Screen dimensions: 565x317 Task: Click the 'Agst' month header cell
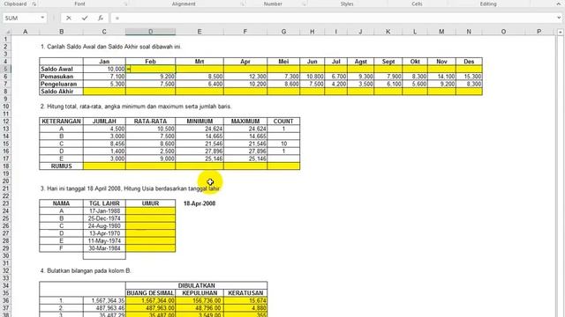pyautogui.click(x=360, y=62)
